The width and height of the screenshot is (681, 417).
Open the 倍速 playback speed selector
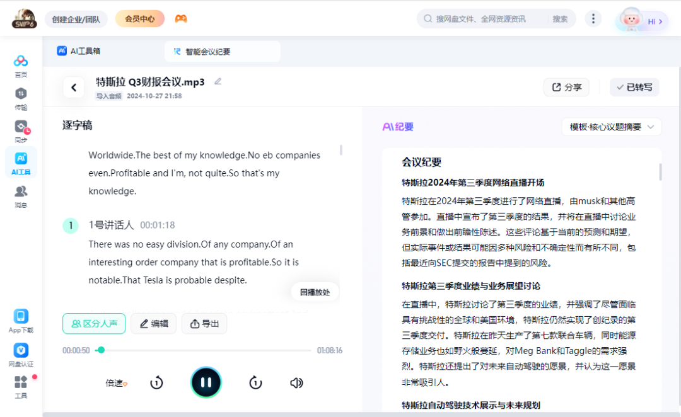117,383
